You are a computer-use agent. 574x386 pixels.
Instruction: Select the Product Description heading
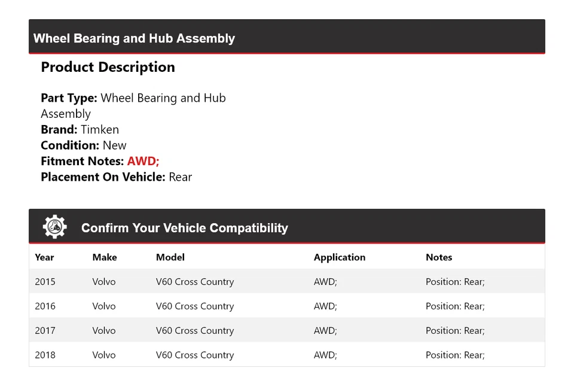point(108,67)
